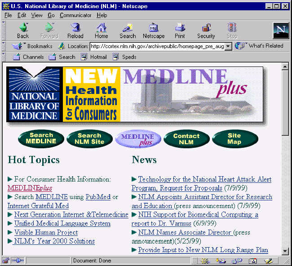Expand the Location URL dropdown arrow
The height and width of the screenshot is (266, 292).
[228, 46]
